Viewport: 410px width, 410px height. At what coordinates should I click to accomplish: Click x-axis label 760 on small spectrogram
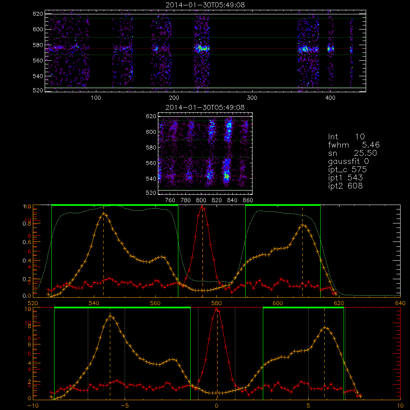click(x=170, y=200)
